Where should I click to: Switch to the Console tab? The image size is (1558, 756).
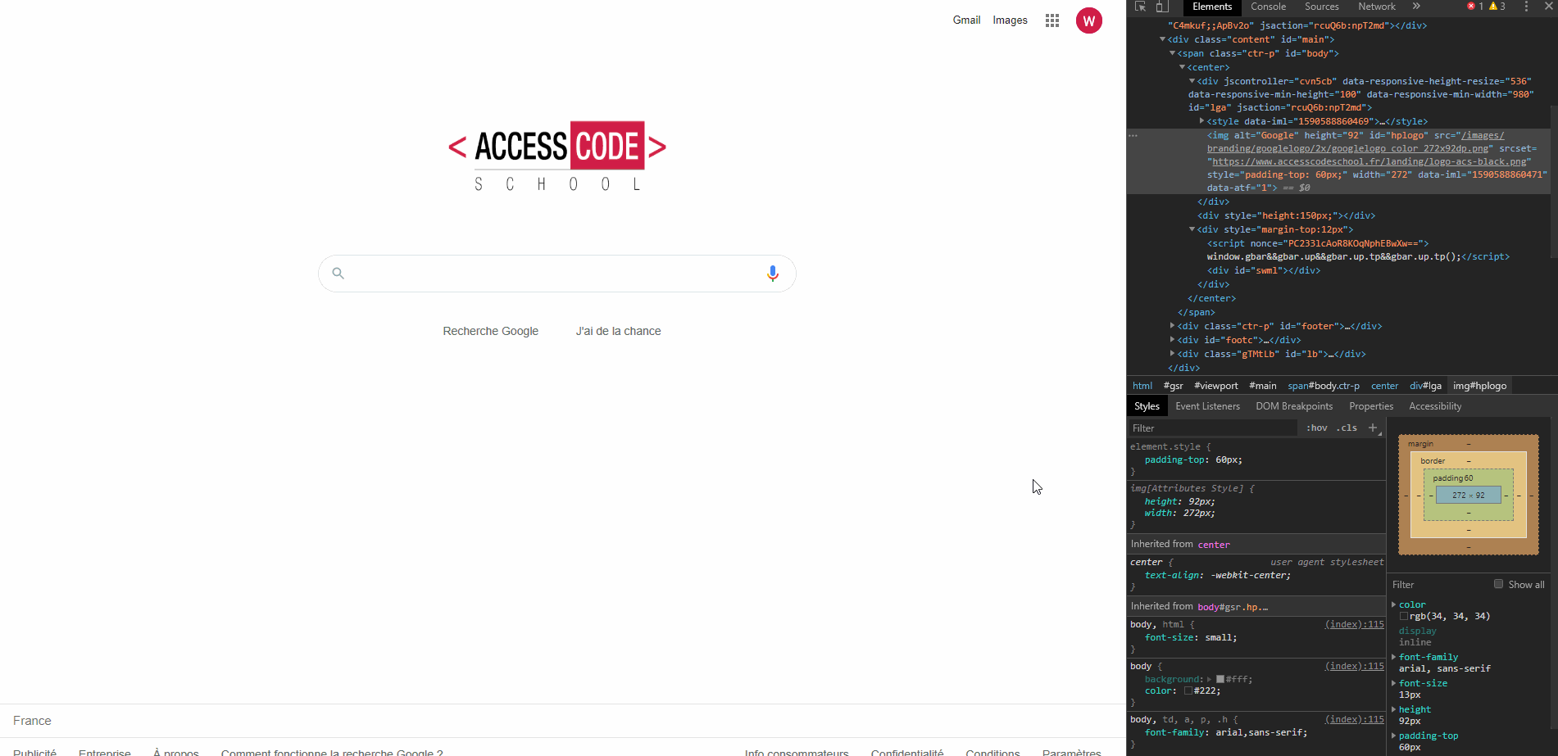click(1268, 7)
